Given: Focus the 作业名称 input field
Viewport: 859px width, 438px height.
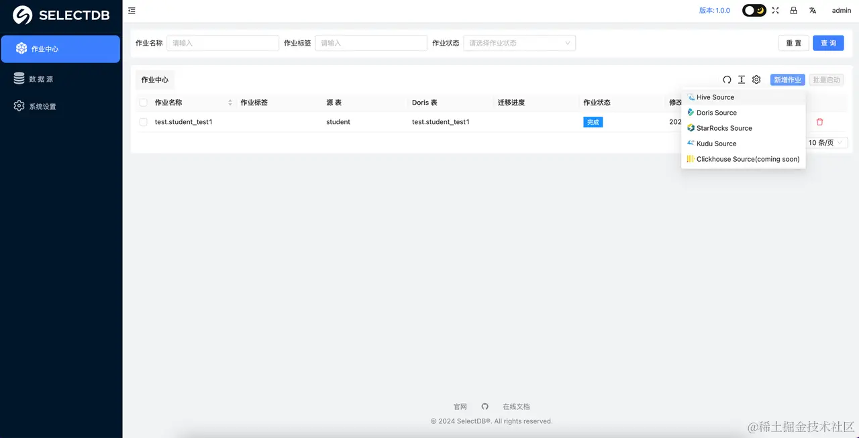Looking at the screenshot, I should click(223, 43).
